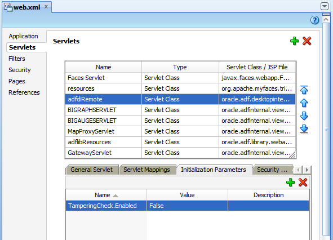Open the Filters section
Image resolution: width=333 pixels, height=240 pixels.
pyautogui.click(x=17, y=59)
